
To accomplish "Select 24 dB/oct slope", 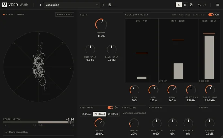I will coord(100,114).
